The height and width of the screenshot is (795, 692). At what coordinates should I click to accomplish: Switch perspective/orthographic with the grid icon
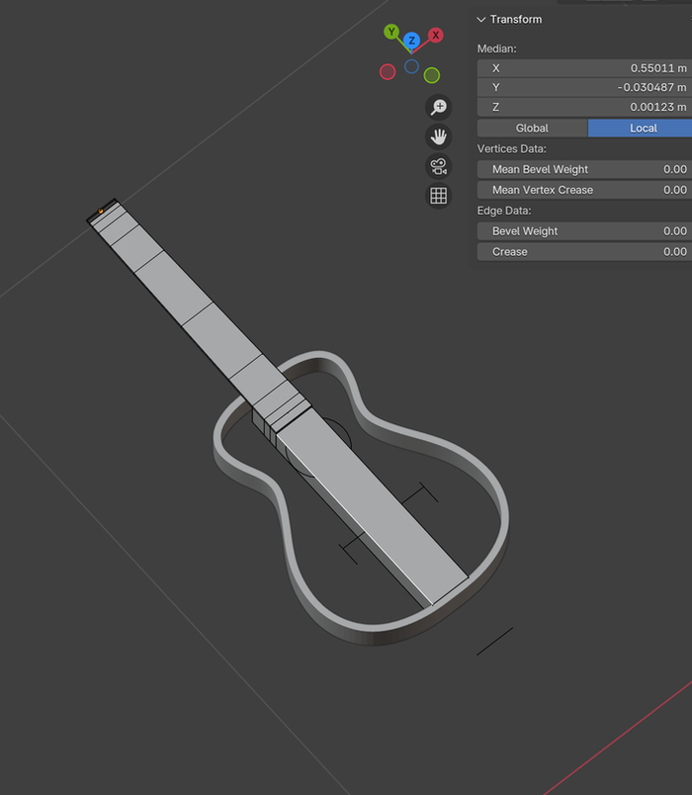coord(438,196)
